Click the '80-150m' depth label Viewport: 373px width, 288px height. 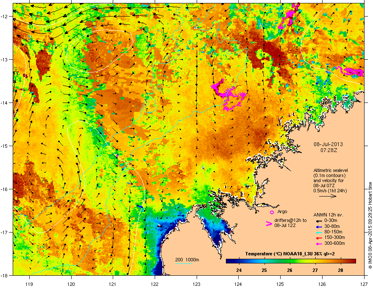point(333,232)
